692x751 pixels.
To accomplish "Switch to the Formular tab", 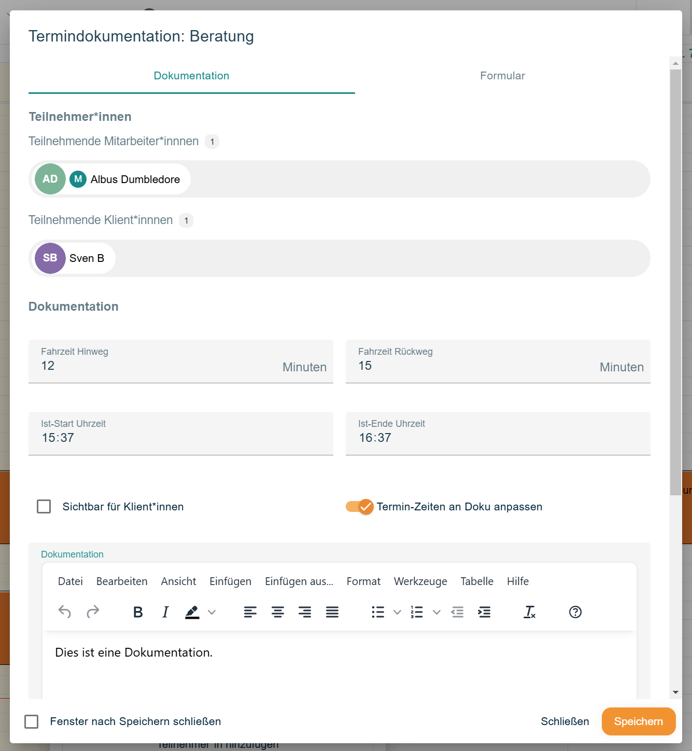I will point(502,76).
